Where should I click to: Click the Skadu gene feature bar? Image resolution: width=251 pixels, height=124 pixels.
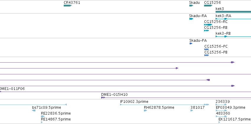(x=191, y=6)
